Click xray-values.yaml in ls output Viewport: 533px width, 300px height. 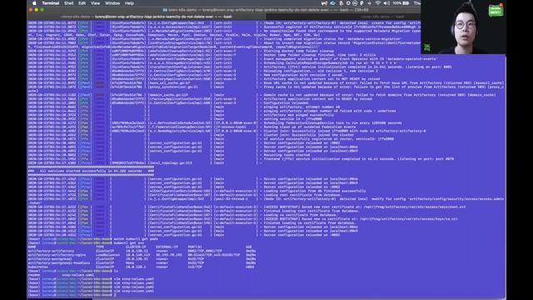pos(77,275)
